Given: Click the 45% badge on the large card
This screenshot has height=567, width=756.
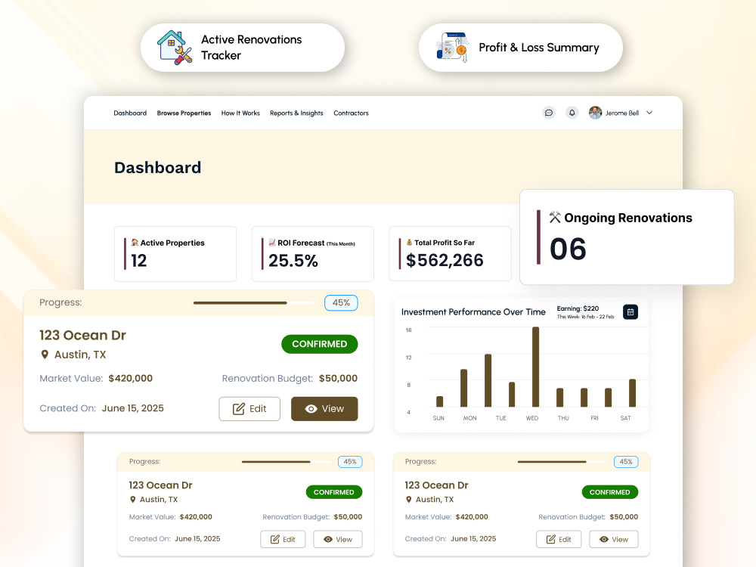Looking at the screenshot, I should coord(342,303).
